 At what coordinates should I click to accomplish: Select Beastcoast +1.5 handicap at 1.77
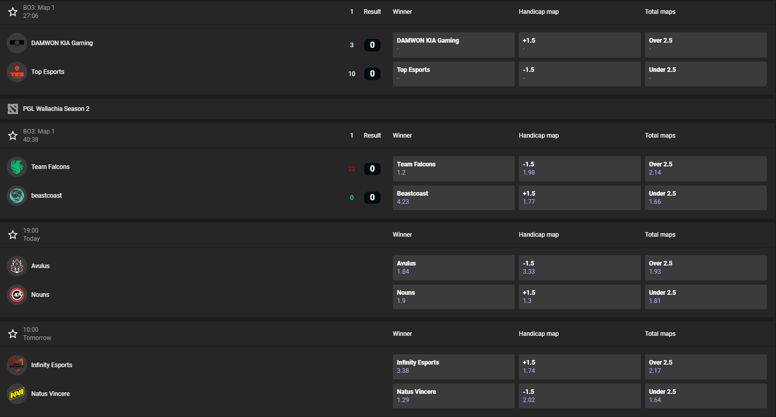(x=580, y=198)
